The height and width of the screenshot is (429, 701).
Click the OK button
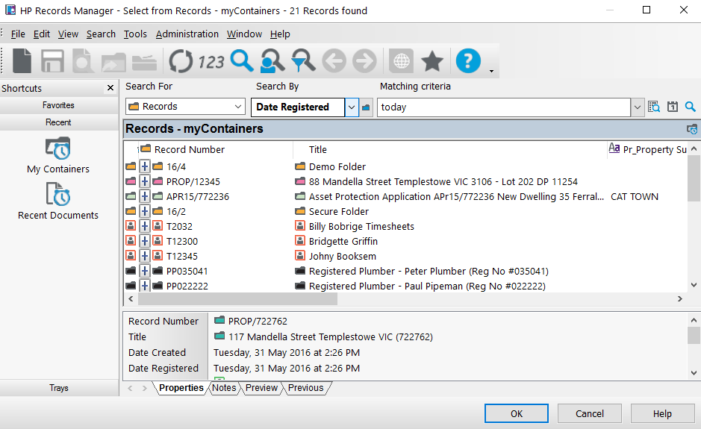[x=516, y=413]
